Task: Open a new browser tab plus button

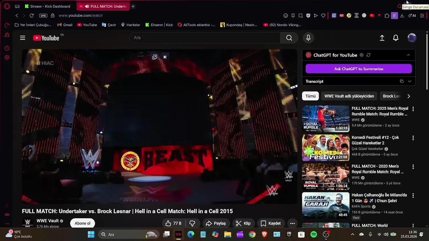Action: click(133, 6)
